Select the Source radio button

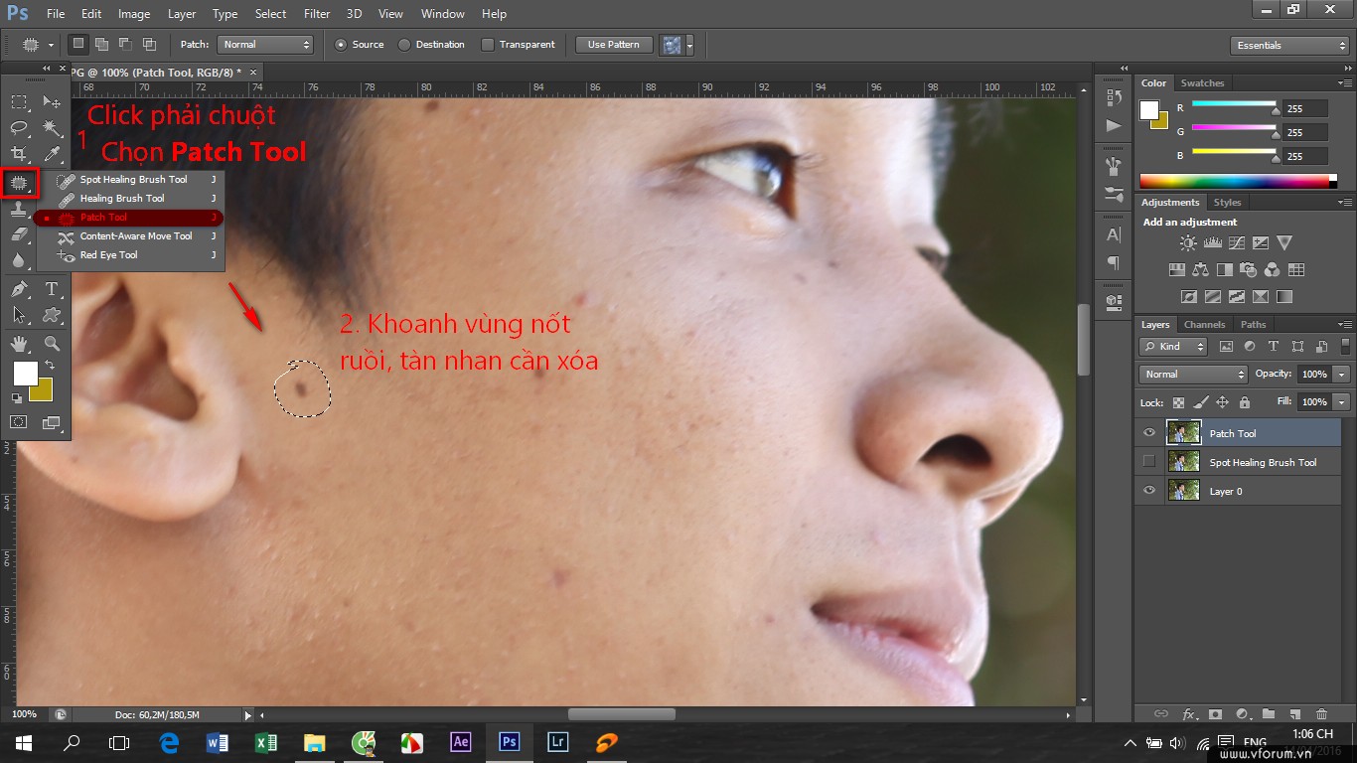point(342,45)
